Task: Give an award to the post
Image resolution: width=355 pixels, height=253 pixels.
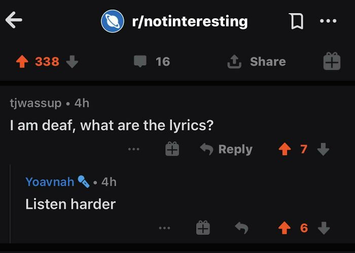Action: 332,62
